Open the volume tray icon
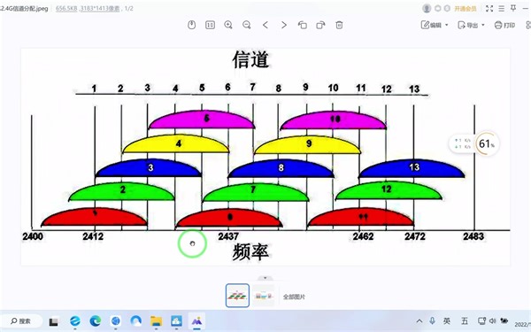The width and height of the screenshot is (531, 332). [x=493, y=320]
